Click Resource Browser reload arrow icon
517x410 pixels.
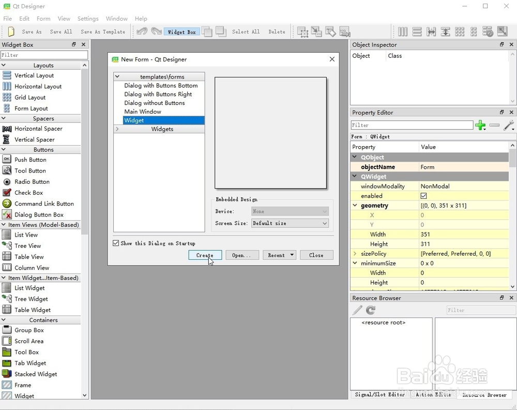(371, 310)
